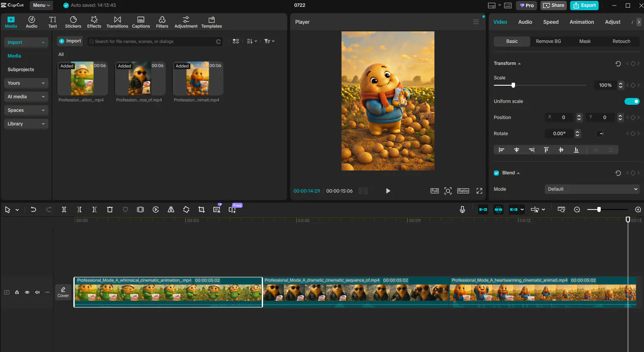Toggle the Uniform scale switch
Image resolution: width=644 pixels, height=352 pixels.
coord(632,101)
